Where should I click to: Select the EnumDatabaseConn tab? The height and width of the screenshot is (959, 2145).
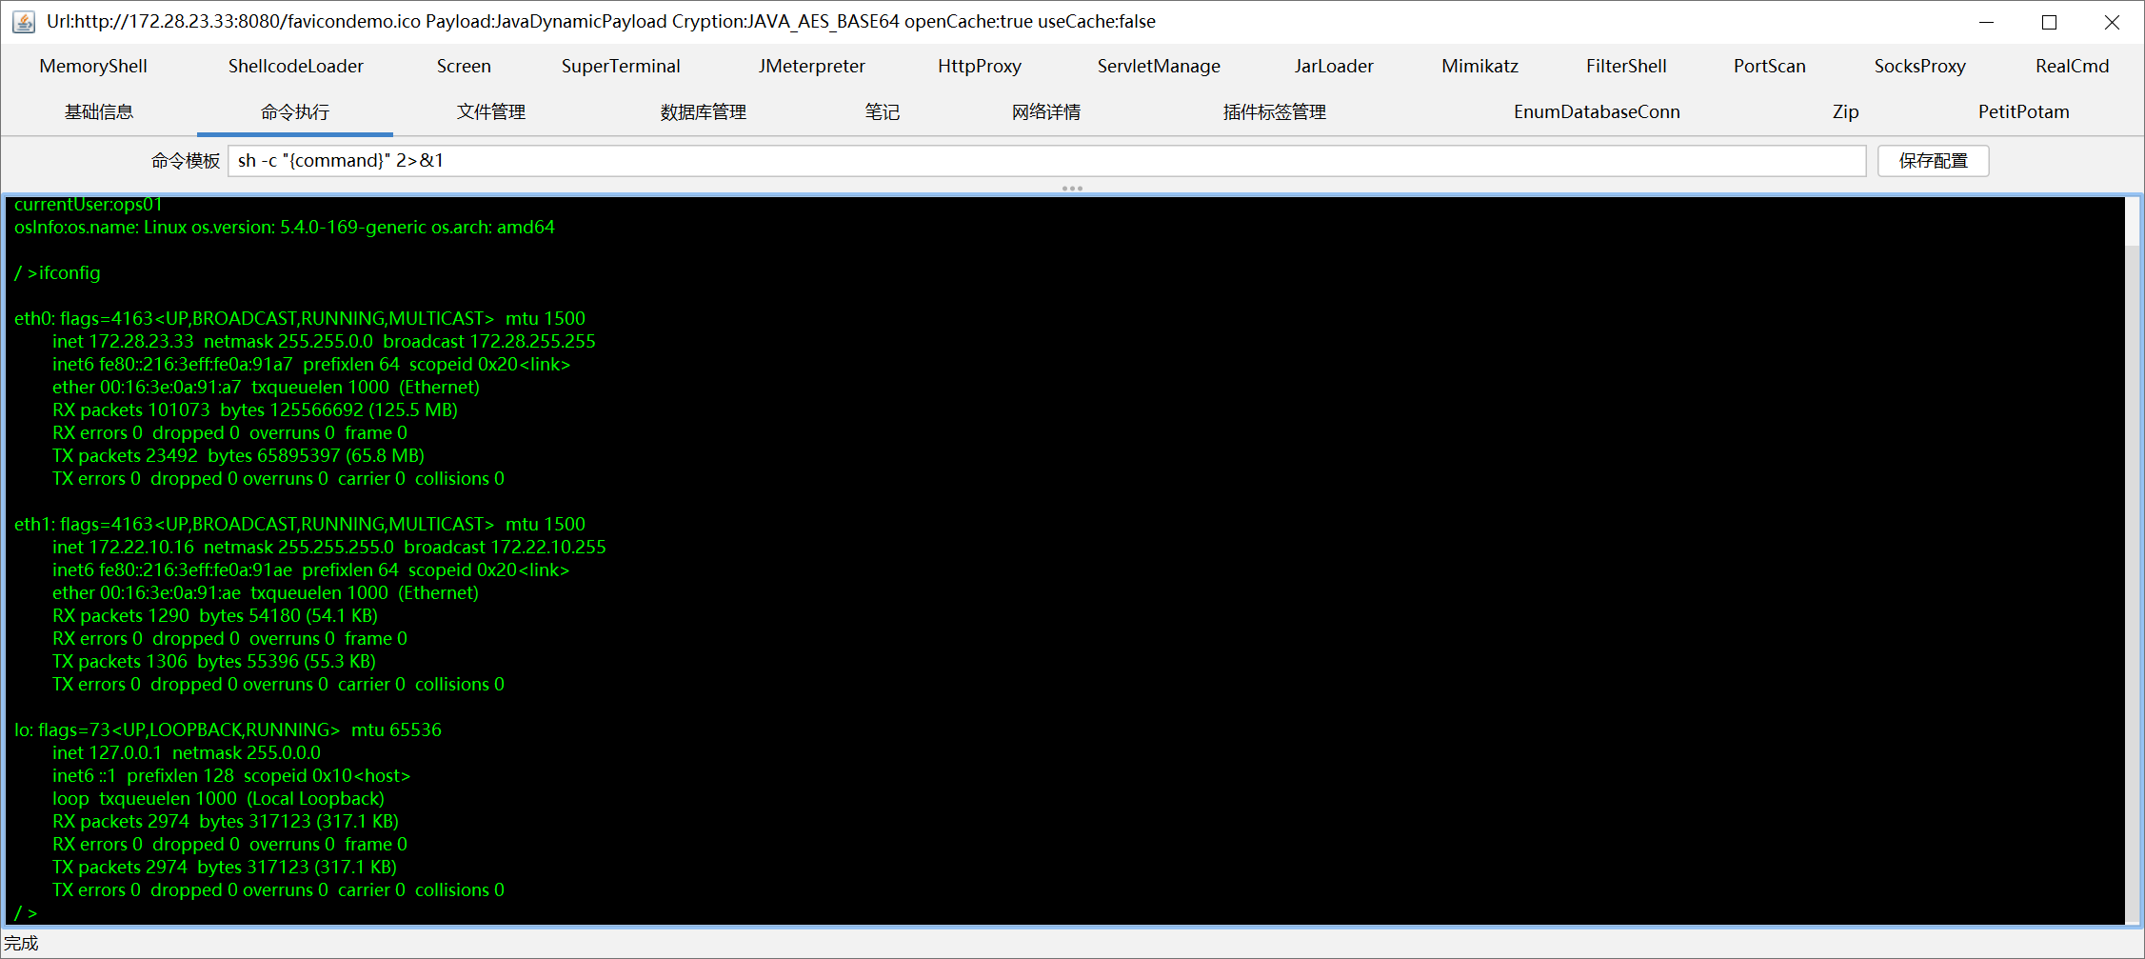tap(1597, 111)
